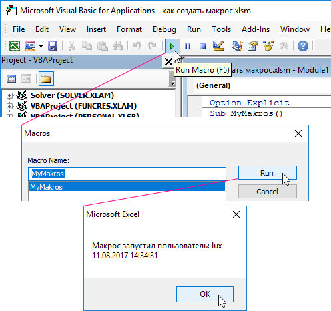Open the Tools menu

221,29
